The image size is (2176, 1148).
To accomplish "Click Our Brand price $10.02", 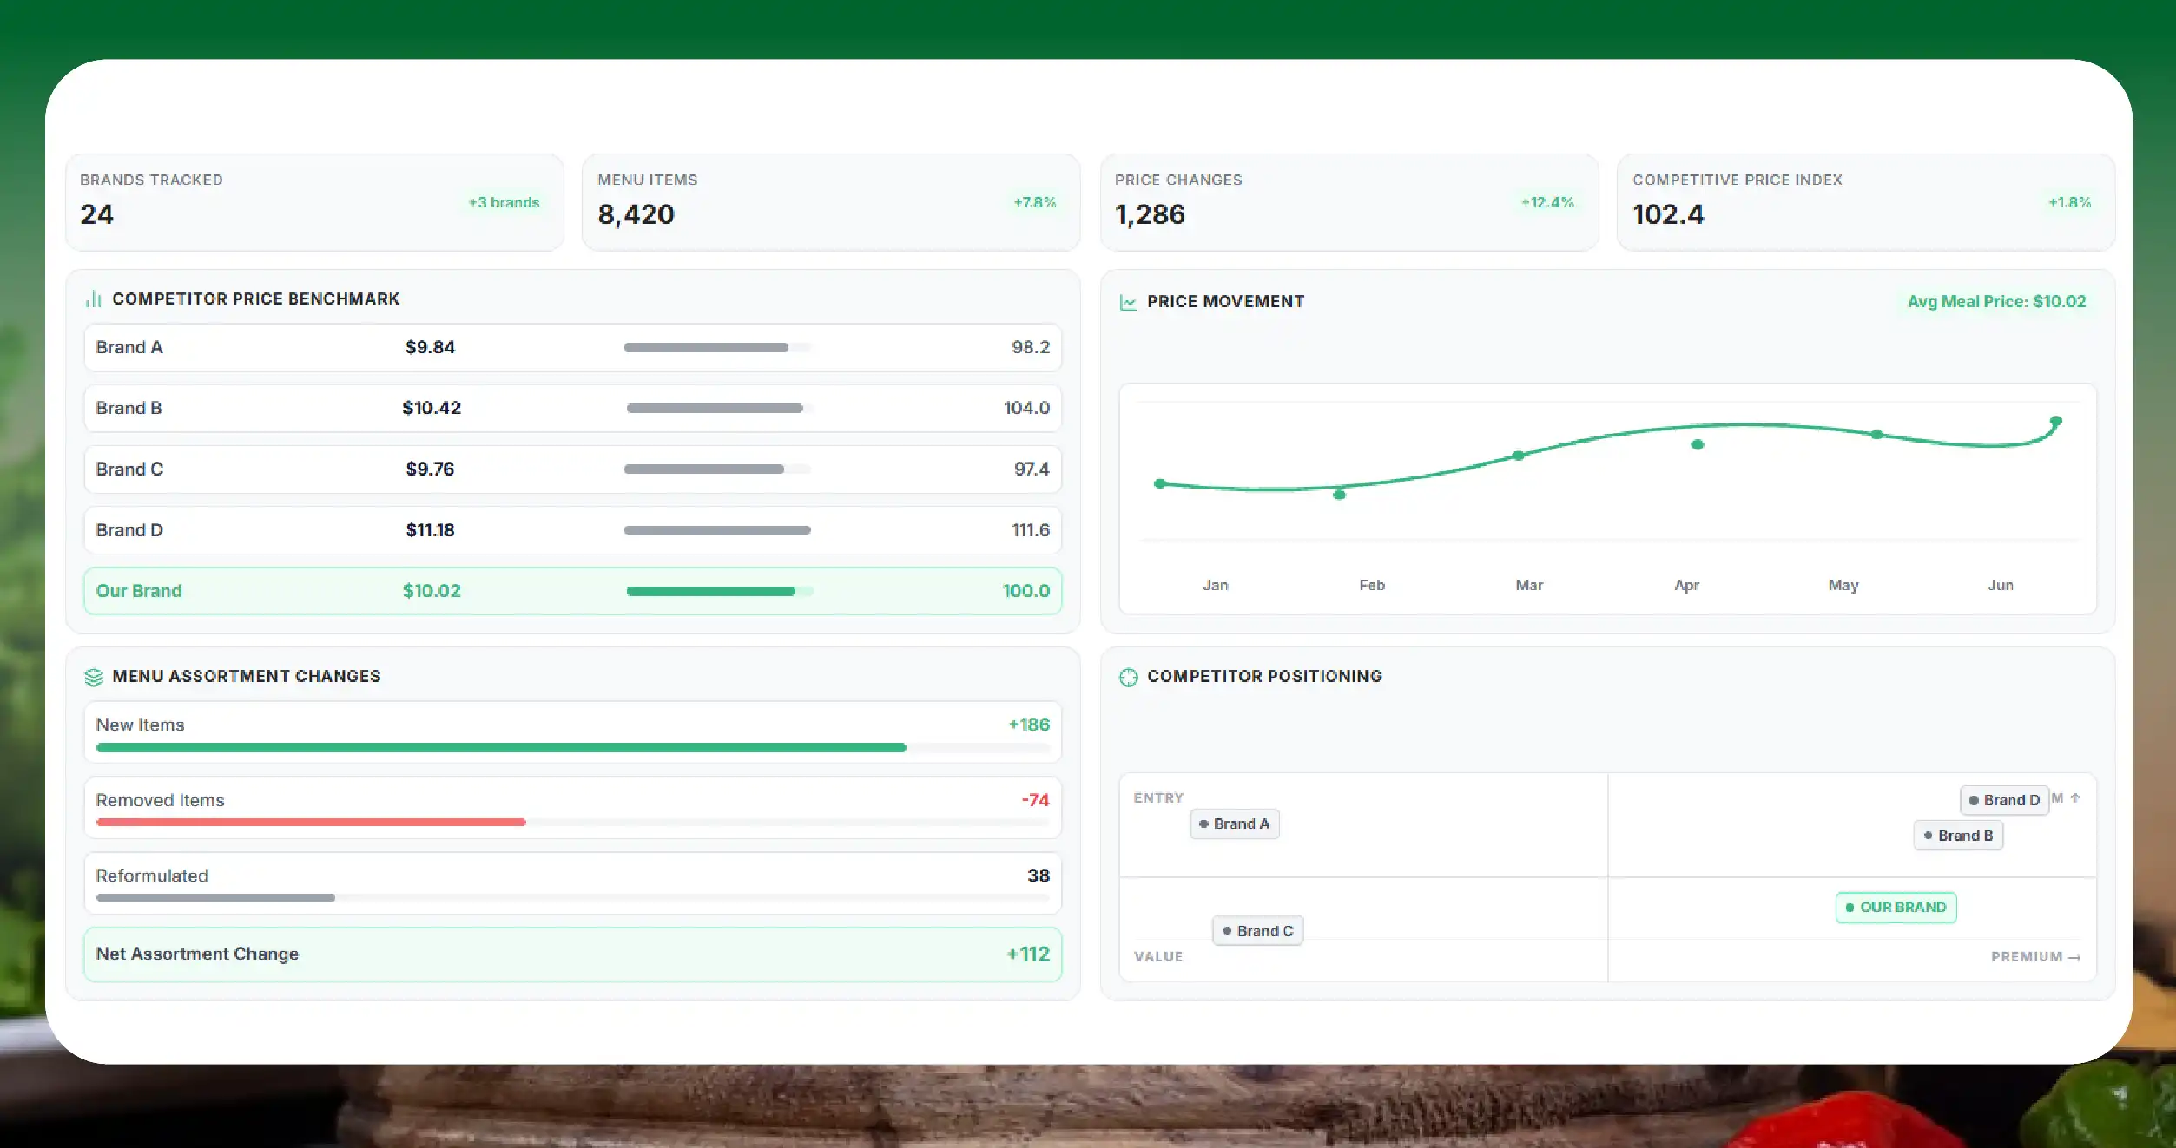I will [x=432, y=591].
